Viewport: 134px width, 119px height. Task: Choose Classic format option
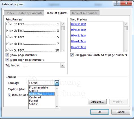[x=42, y=91]
